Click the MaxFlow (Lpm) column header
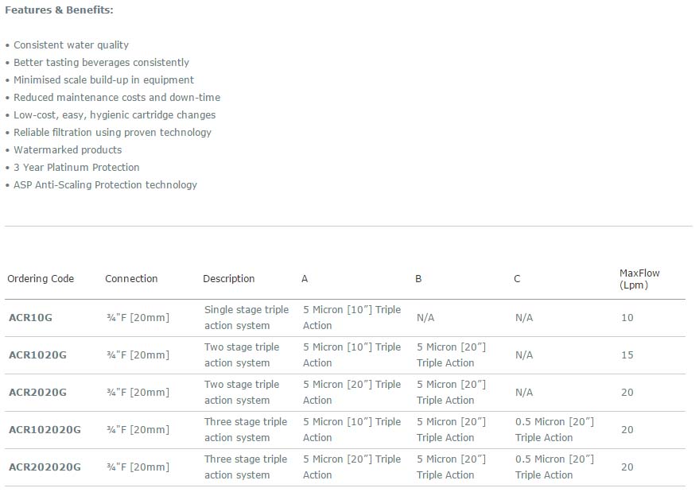The height and width of the screenshot is (492, 699). (x=639, y=279)
